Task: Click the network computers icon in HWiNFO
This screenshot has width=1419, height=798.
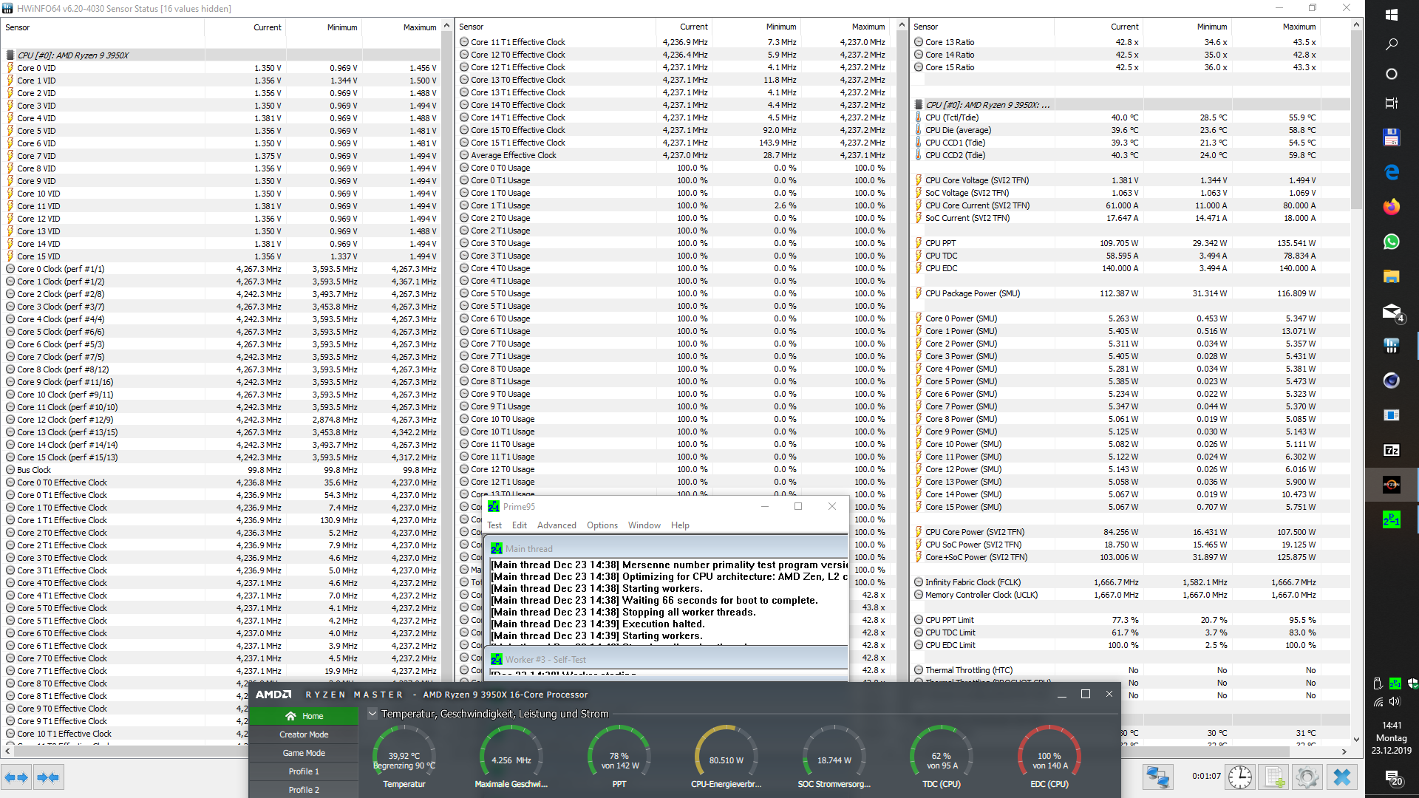Action: pos(1157,777)
